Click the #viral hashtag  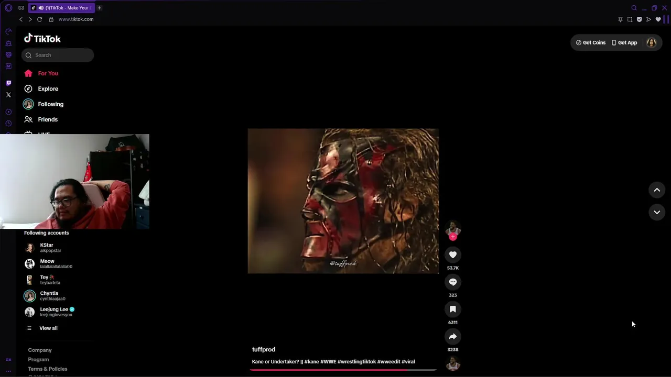tap(408, 362)
